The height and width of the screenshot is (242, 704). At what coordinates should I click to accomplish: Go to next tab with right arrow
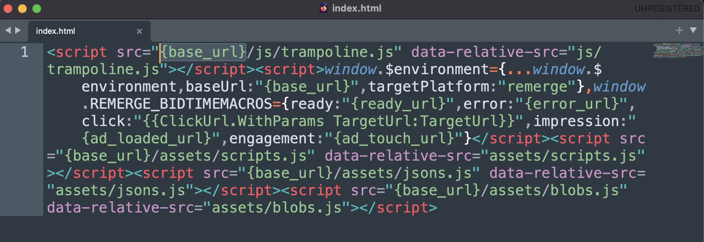[18, 31]
